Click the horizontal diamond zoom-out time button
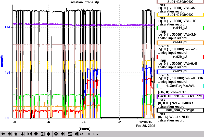This screenshot has width=204, height=137. [x=36, y=134]
